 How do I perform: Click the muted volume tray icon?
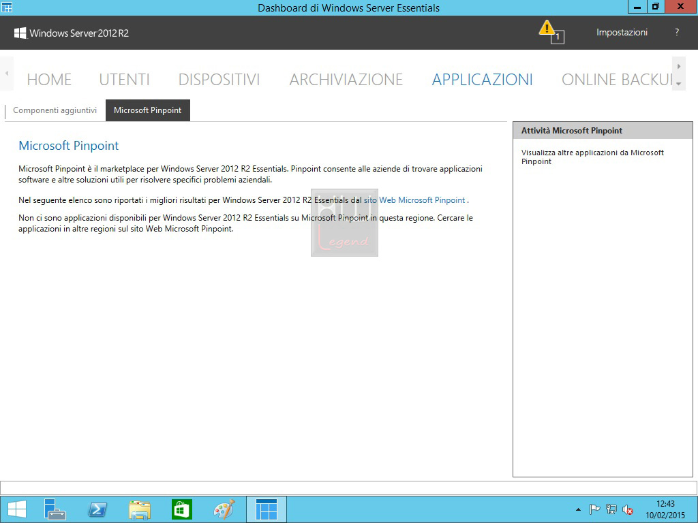628,509
